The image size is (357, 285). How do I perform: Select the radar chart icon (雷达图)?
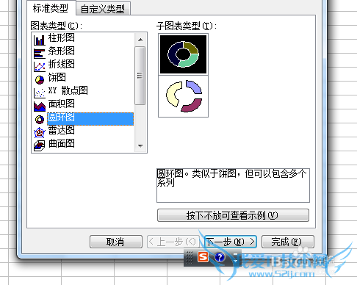40,132
